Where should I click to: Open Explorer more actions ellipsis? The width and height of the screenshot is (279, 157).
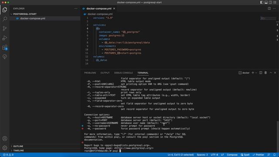pyautogui.click(x=76, y=9)
